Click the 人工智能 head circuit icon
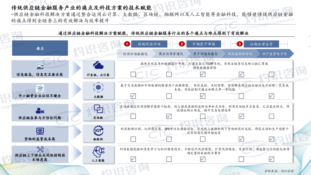 tap(98, 152)
